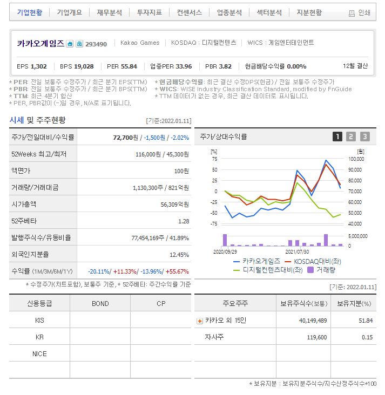Click the 1Y return +55.67%

point(177,271)
